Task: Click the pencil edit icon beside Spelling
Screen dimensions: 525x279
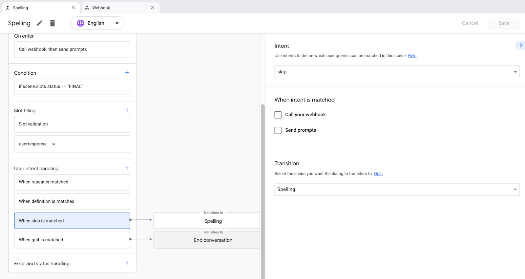Action: [x=40, y=23]
